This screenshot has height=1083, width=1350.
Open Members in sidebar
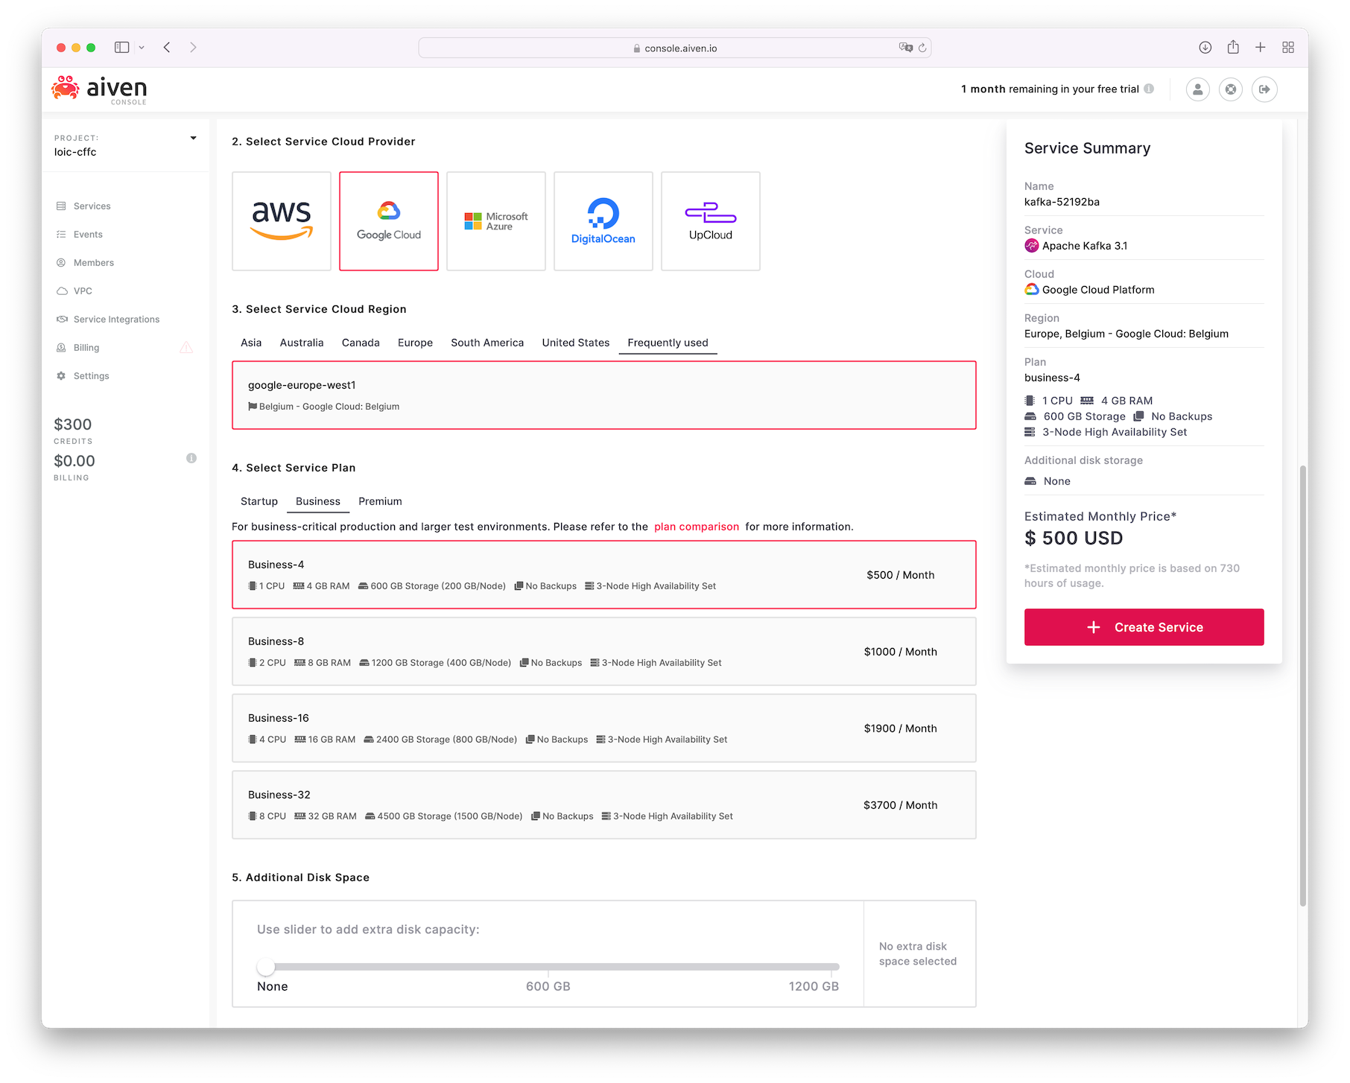pos(94,263)
